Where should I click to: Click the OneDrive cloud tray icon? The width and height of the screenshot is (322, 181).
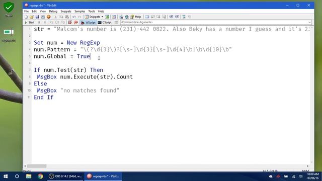271,176
